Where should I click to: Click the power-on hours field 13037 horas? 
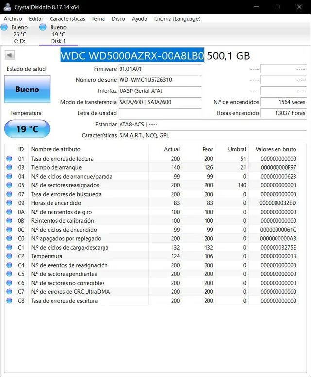(x=284, y=113)
